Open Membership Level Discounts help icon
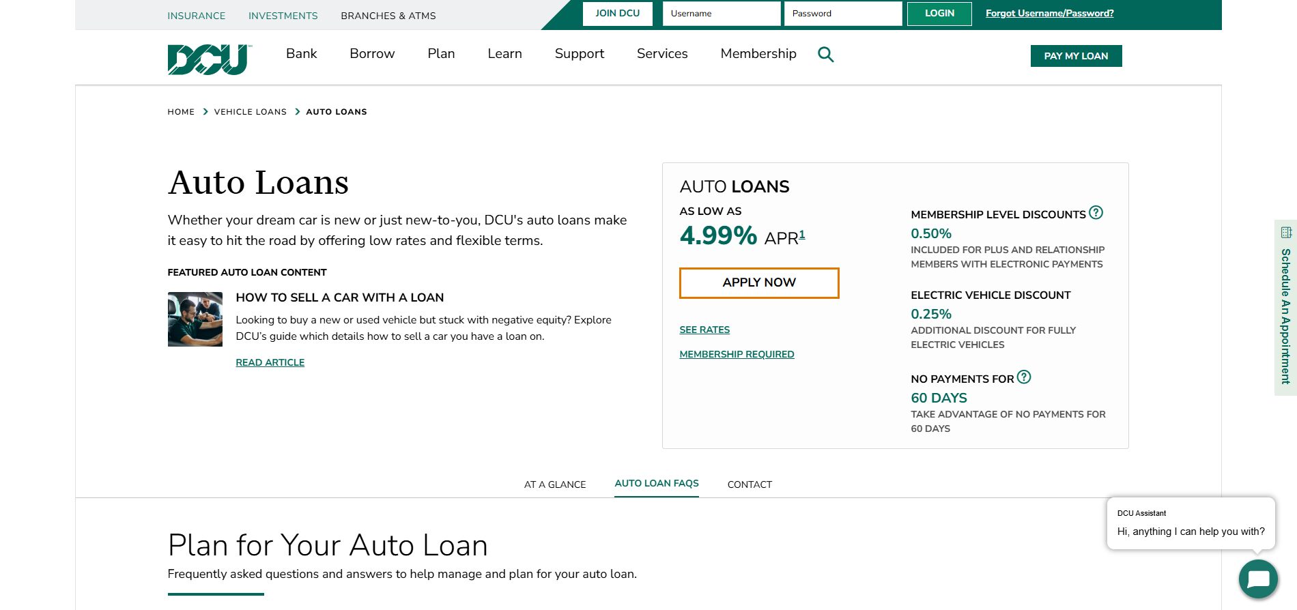Viewport: 1297px width, 610px height. coord(1096,213)
